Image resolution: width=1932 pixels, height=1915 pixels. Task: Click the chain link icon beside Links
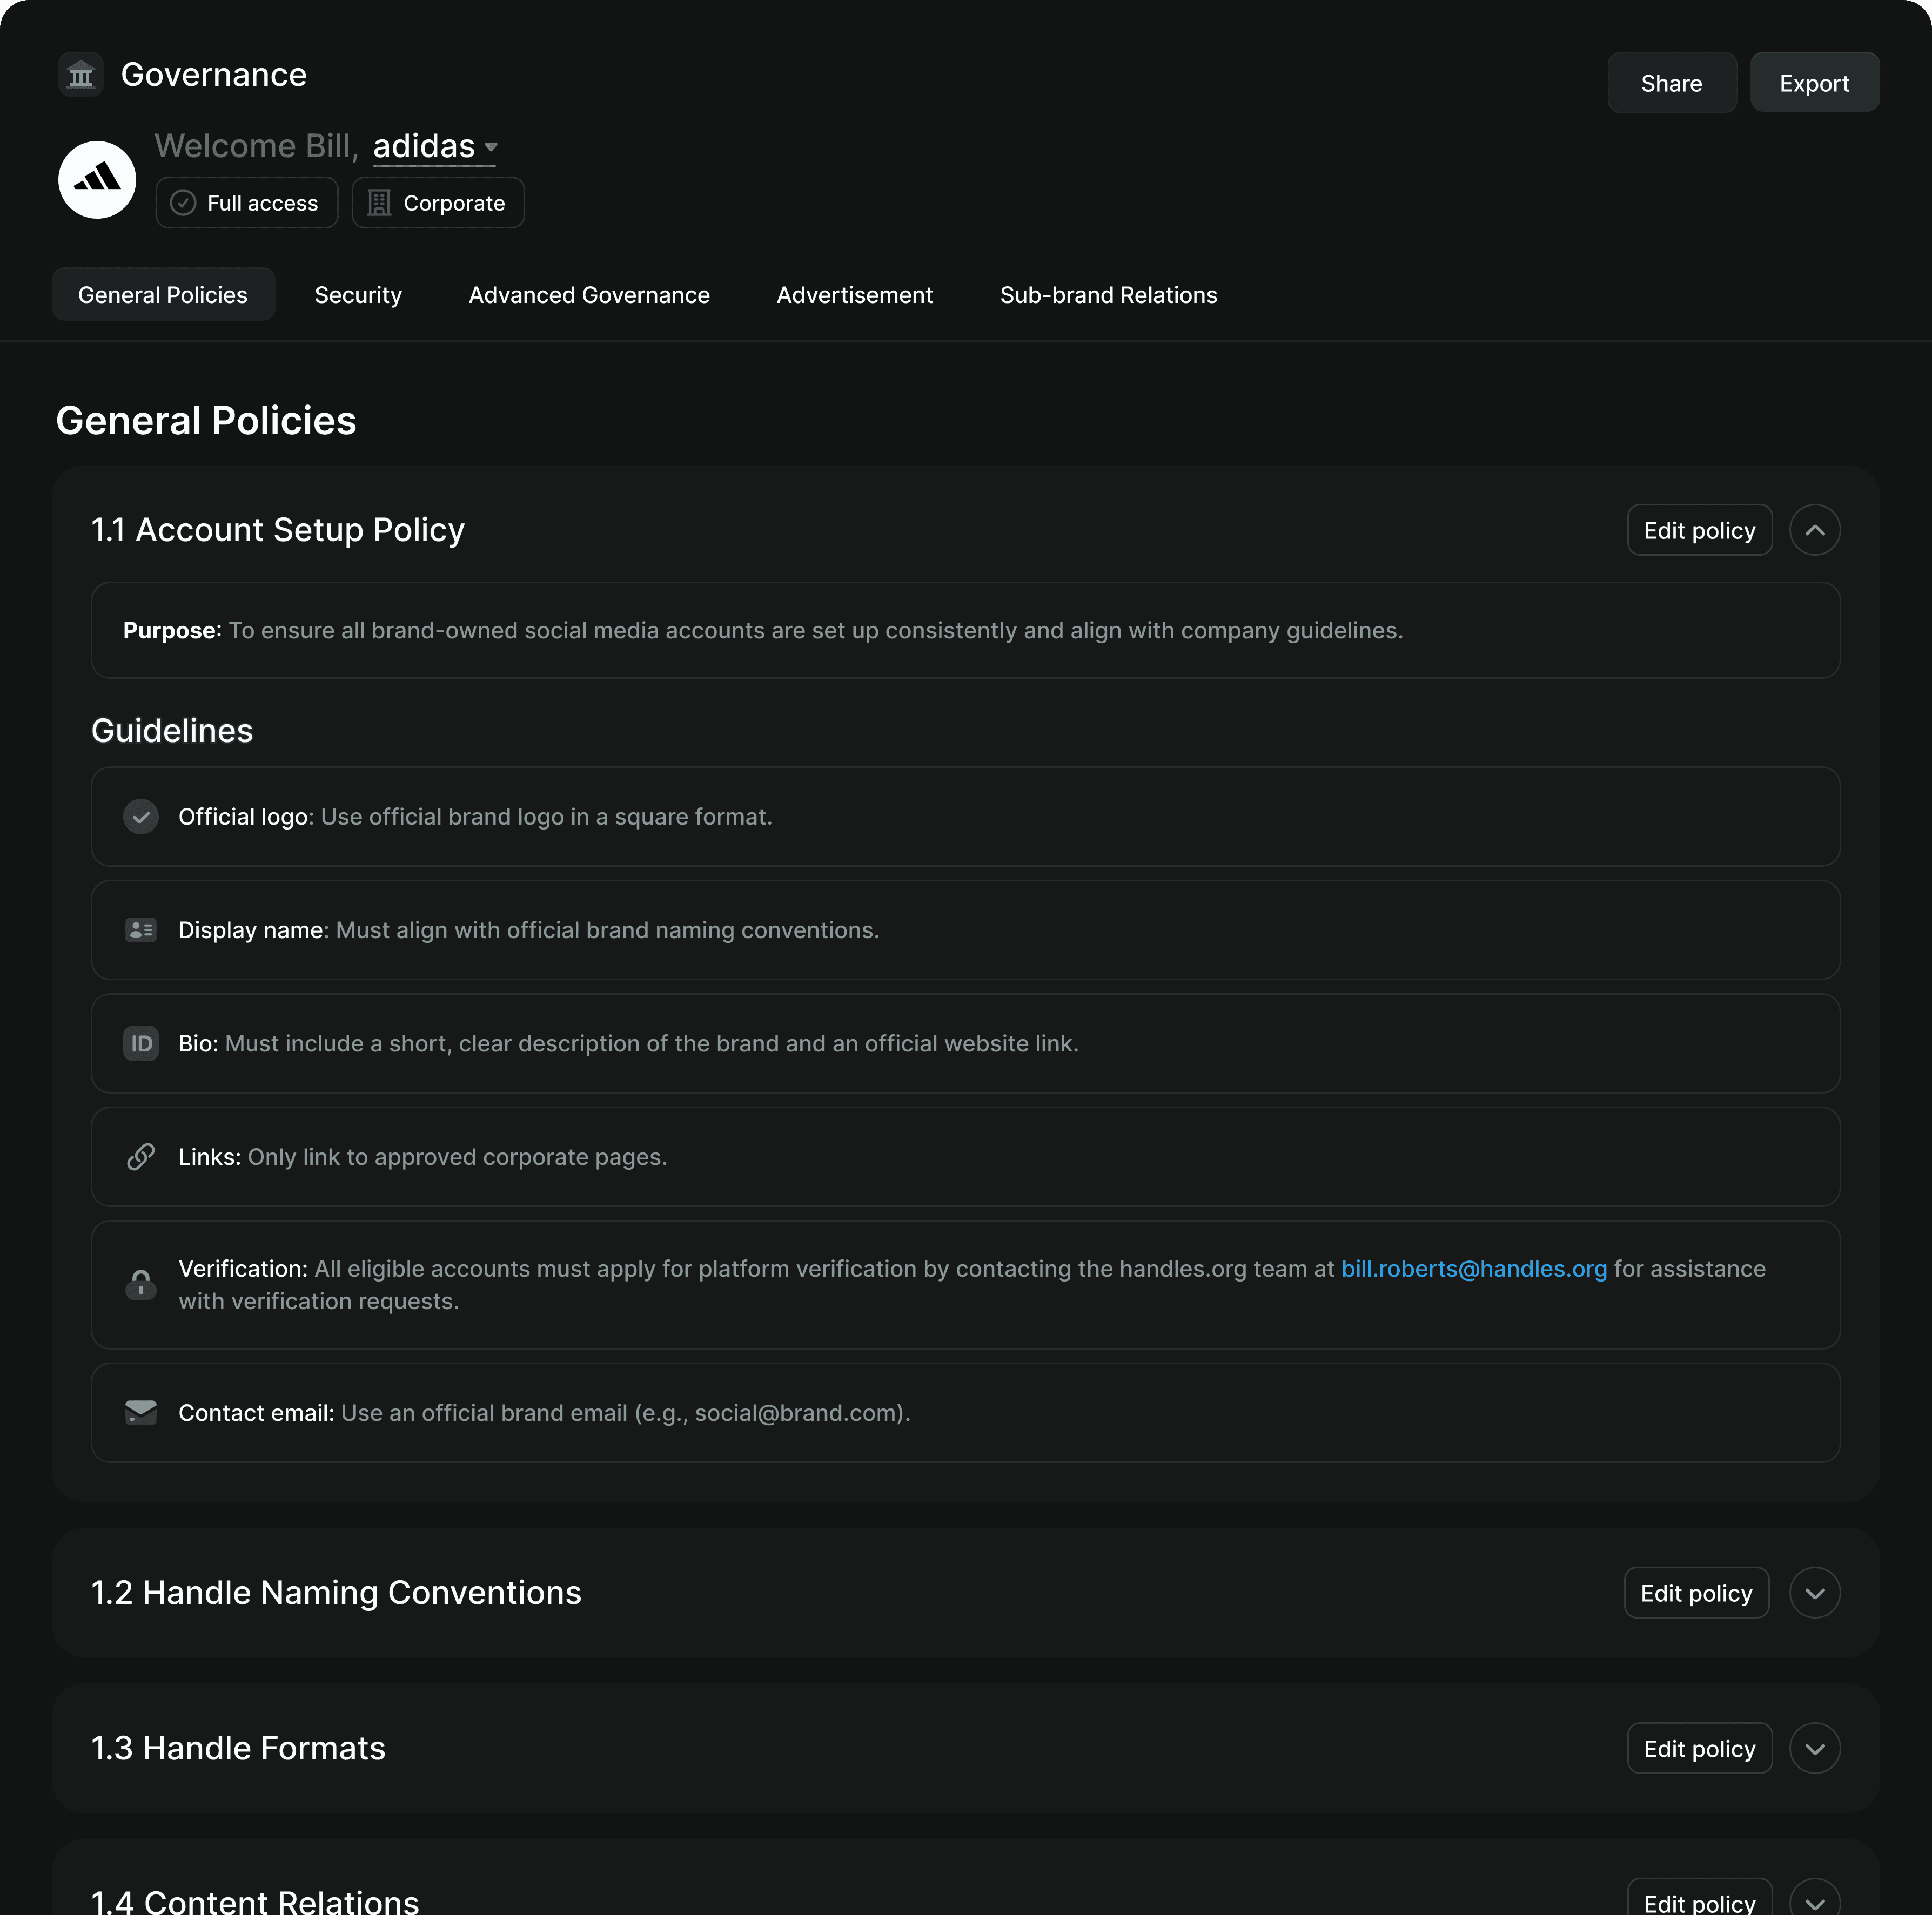pyautogui.click(x=141, y=1156)
